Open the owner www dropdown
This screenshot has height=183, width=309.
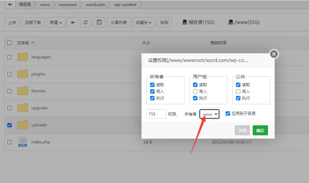[209, 114]
